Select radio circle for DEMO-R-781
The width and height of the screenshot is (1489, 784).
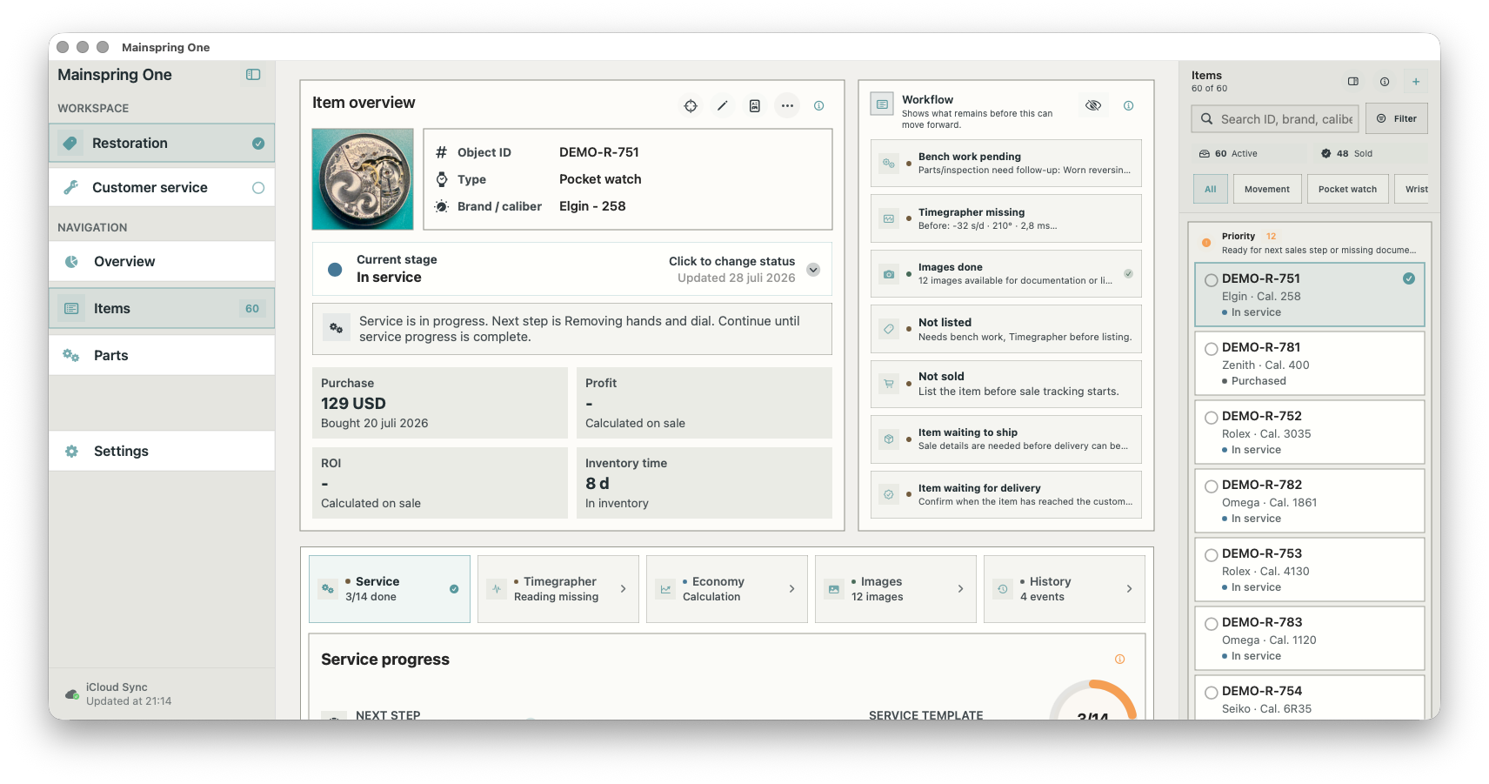[x=1211, y=349]
